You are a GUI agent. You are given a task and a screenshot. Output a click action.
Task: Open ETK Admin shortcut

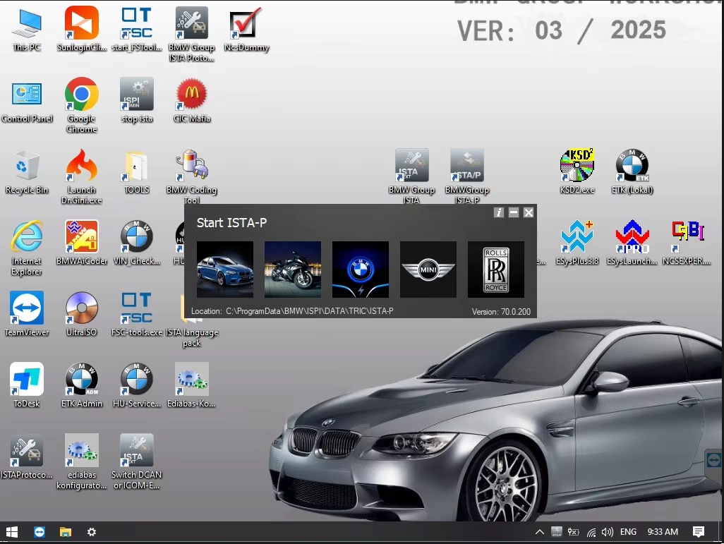(x=81, y=386)
